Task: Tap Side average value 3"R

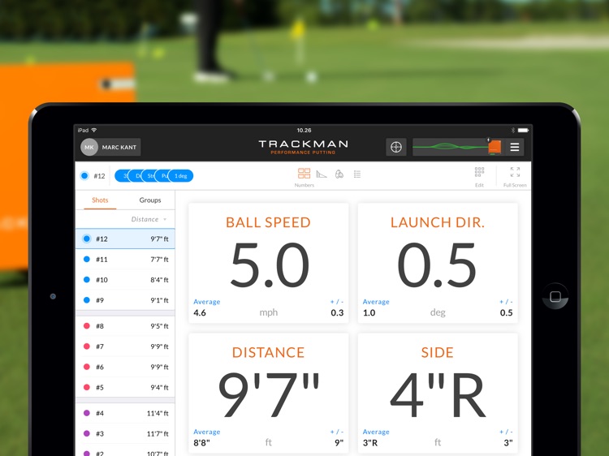Action: click(370, 443)
